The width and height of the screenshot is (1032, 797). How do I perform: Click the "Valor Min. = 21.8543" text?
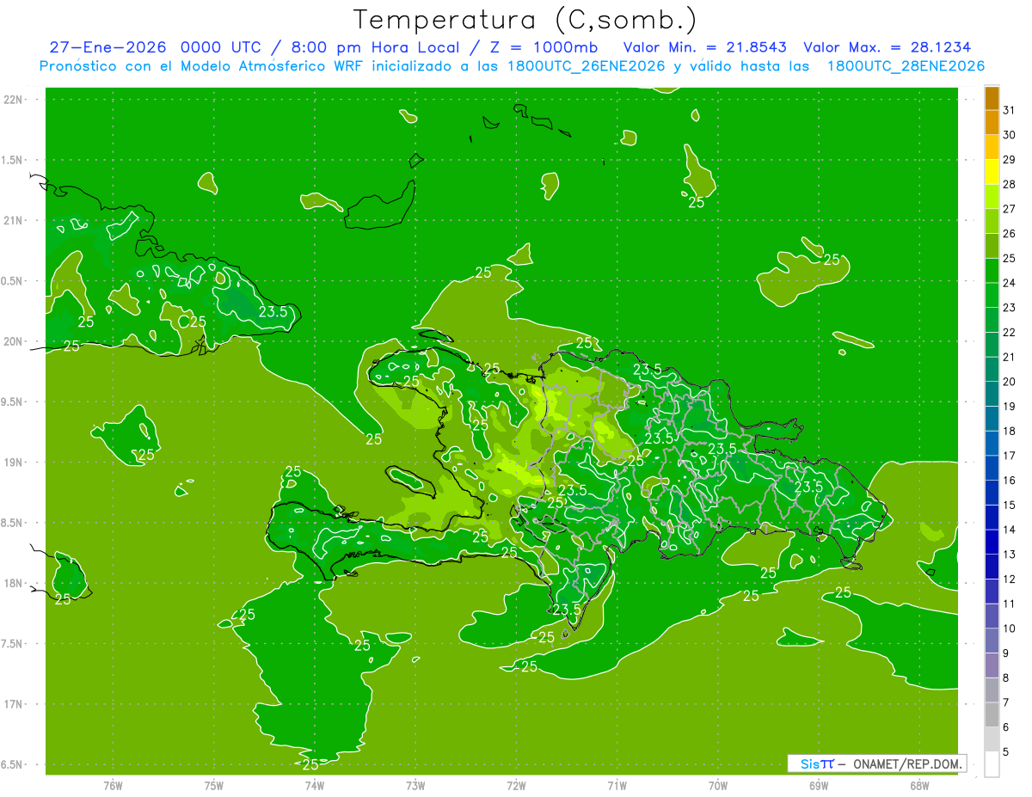704,48
